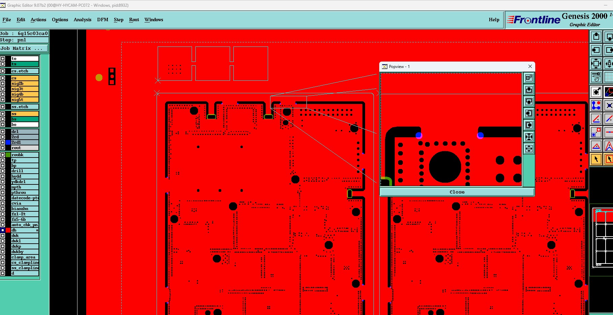Click zoom-in arrows icon in Popview window

529,137
